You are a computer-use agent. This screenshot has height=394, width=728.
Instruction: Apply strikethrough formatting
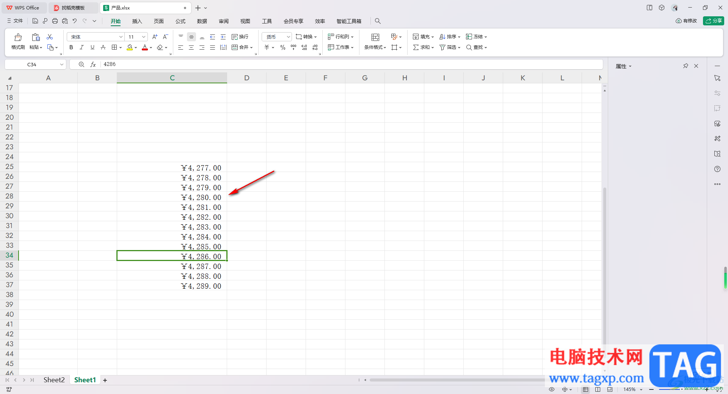103,47
